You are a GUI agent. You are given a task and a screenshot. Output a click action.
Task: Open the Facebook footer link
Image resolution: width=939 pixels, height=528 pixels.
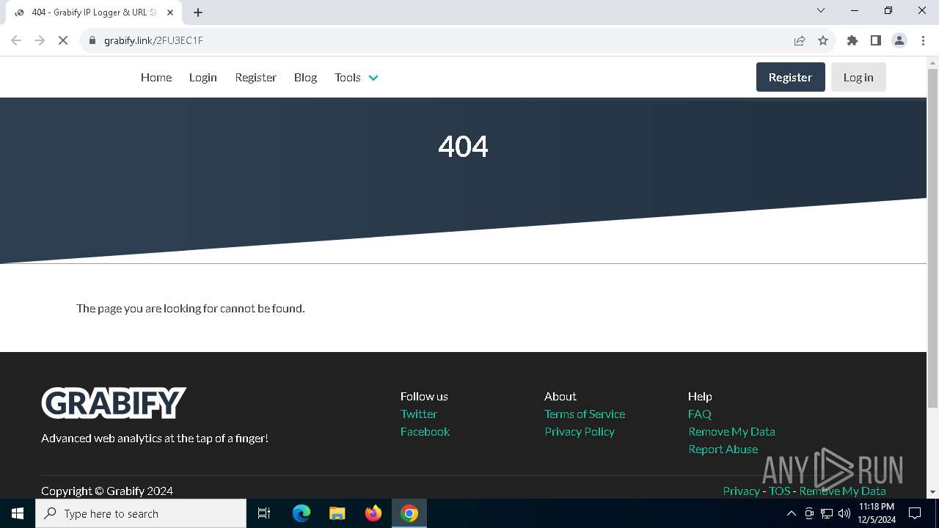pyautogui.click(x=425, y=431)
